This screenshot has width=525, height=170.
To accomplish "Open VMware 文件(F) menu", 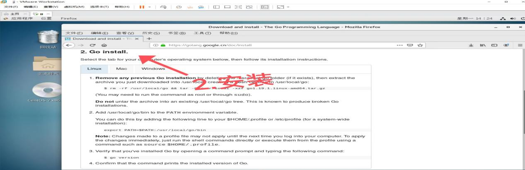I will (x=10, y=7).
